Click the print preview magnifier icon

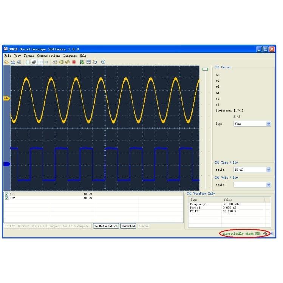tap(19, 62)
